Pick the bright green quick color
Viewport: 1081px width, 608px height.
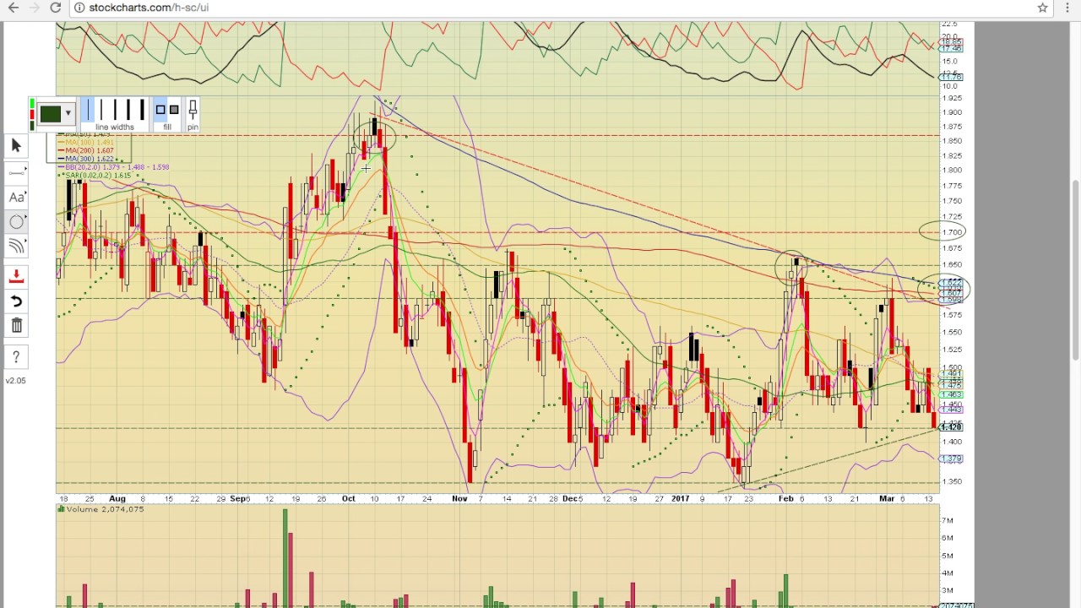[x=32, y=104]
